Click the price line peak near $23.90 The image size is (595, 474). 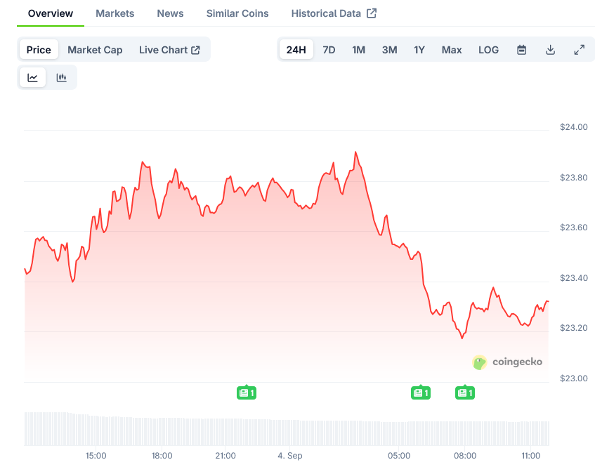355,152
